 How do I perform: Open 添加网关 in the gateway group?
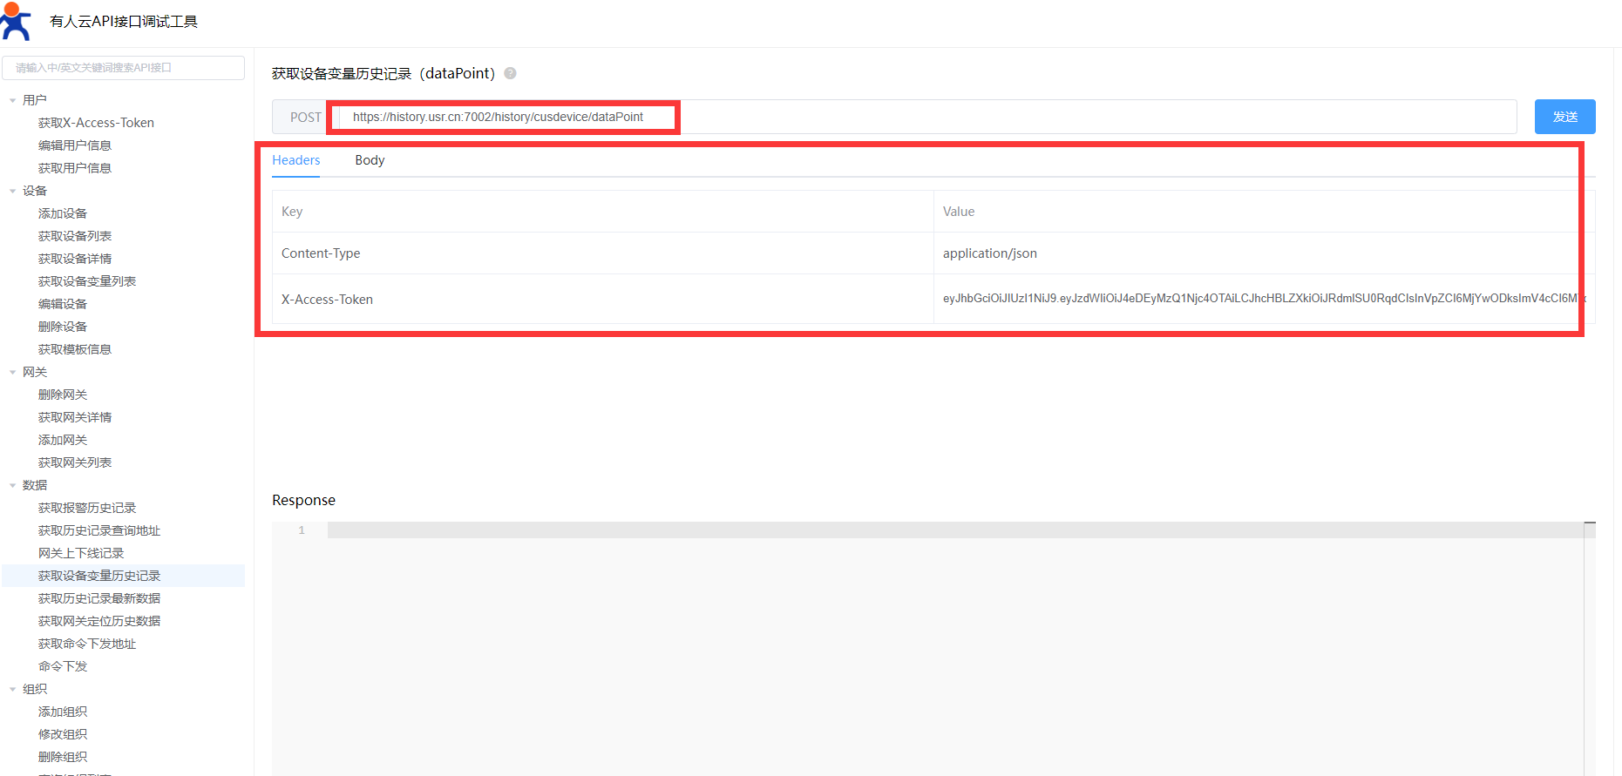tap(63, 440)
